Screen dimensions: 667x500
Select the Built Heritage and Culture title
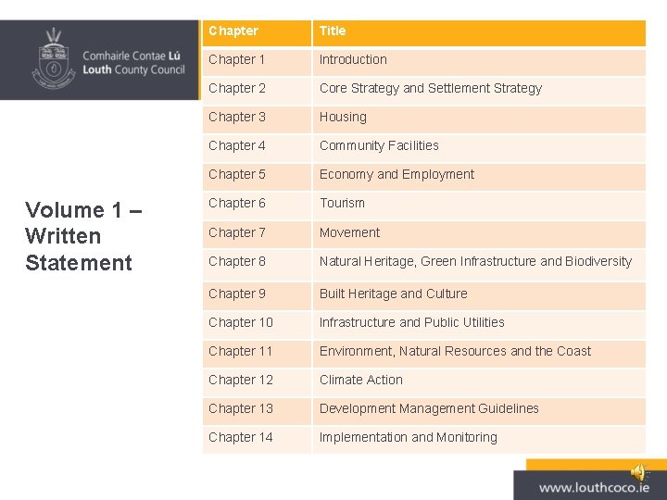coord(394,294)
